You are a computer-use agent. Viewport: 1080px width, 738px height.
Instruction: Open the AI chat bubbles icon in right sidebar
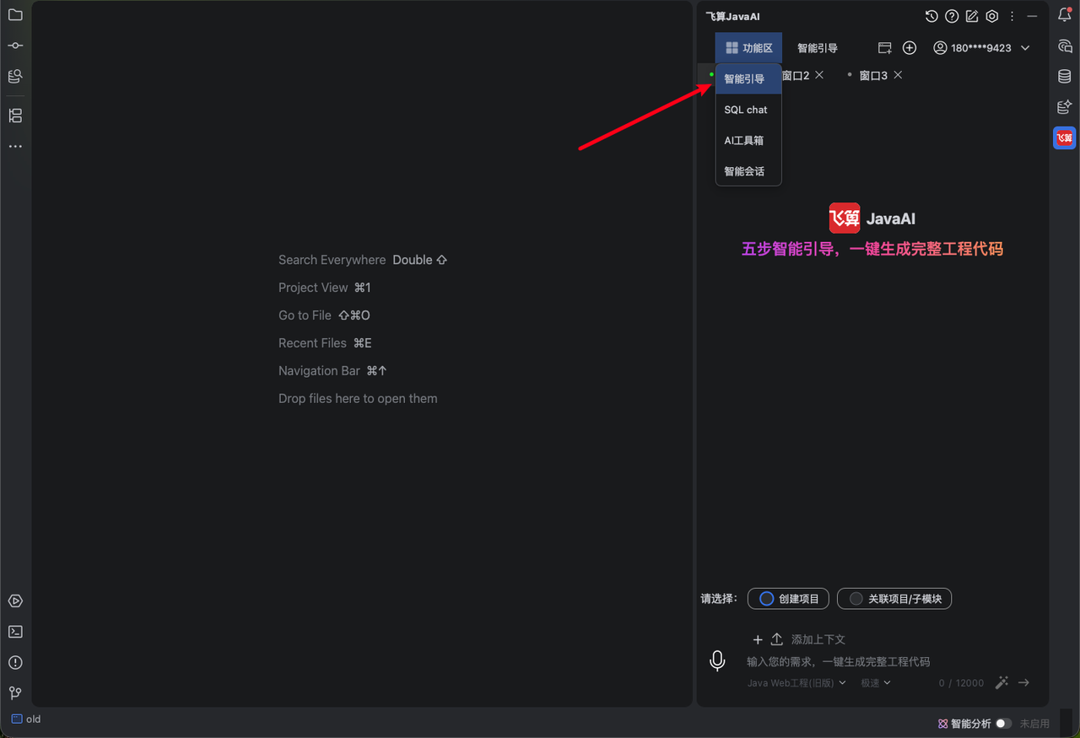click(x=1065, y=46)
